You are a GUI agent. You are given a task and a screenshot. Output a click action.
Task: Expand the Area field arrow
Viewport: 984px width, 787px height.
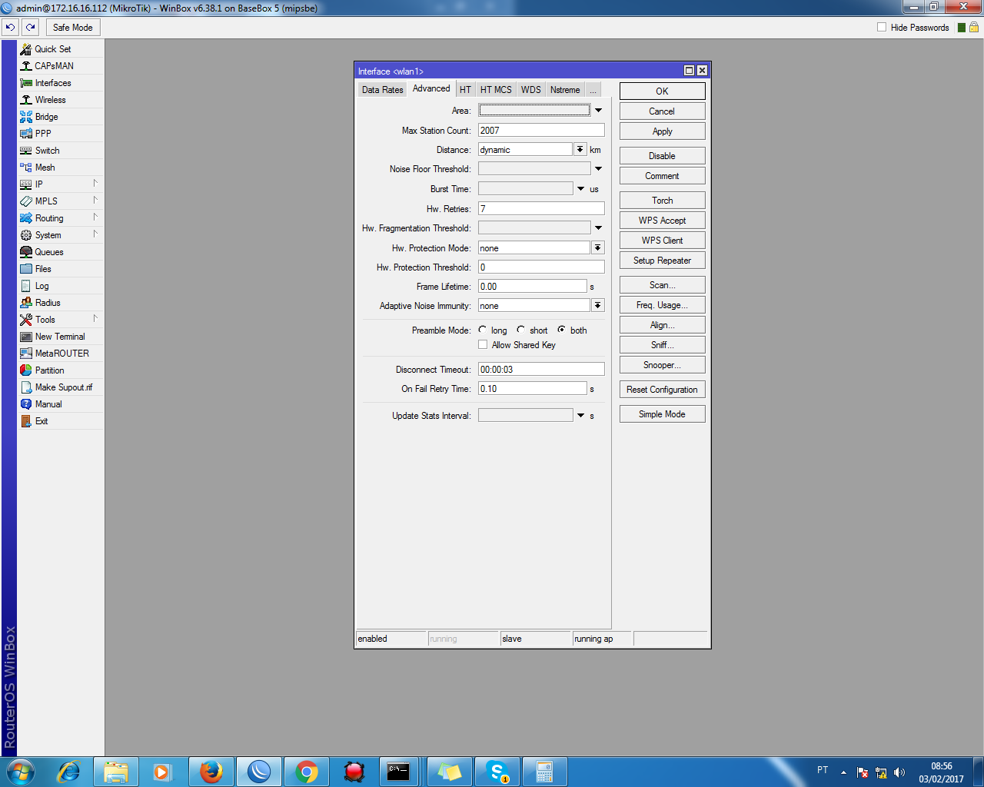598,111
